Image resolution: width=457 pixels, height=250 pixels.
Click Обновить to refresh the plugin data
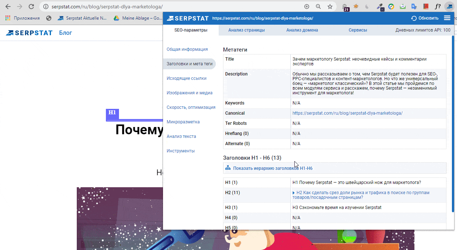425,18
